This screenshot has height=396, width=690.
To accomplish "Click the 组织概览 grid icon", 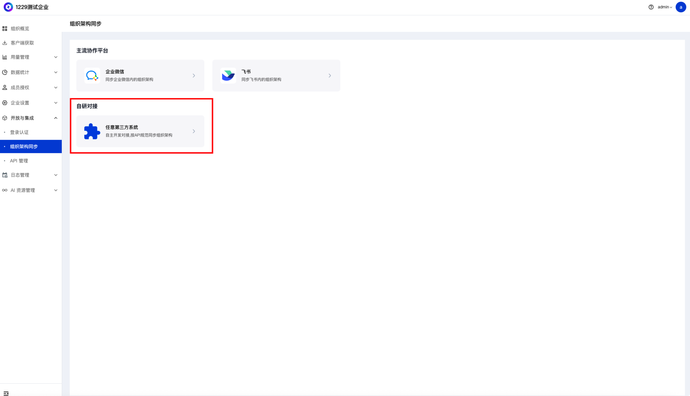I will (x=5, y=28).
